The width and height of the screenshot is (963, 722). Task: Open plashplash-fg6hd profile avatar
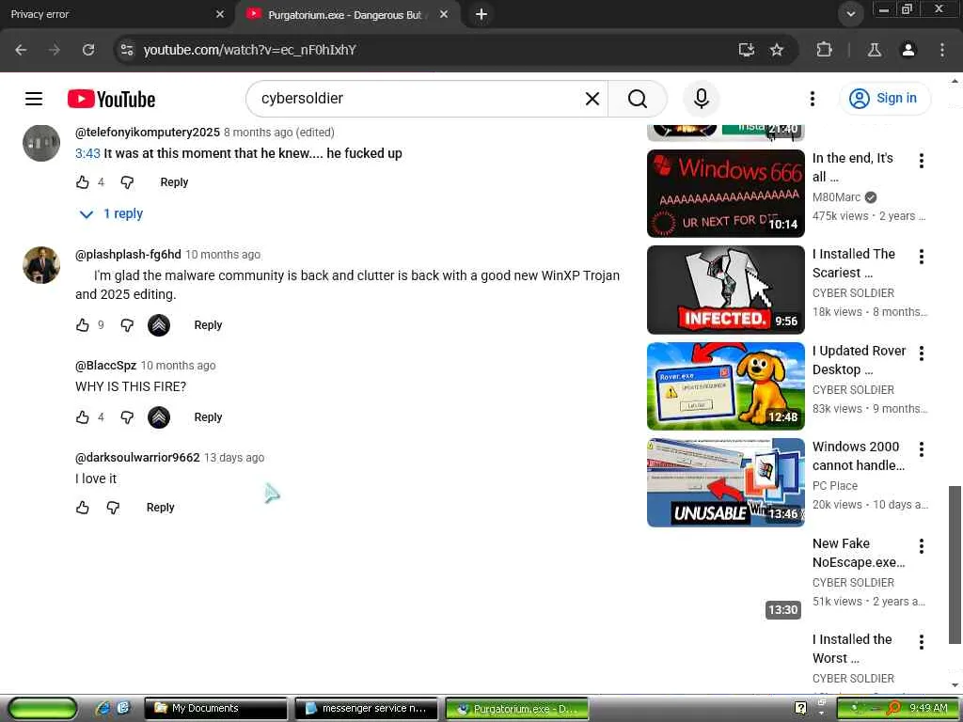click(41, 265)
